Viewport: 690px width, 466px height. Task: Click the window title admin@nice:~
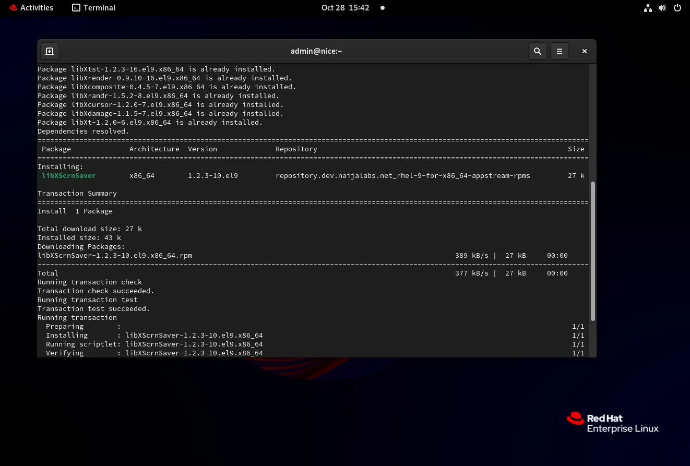316,51
